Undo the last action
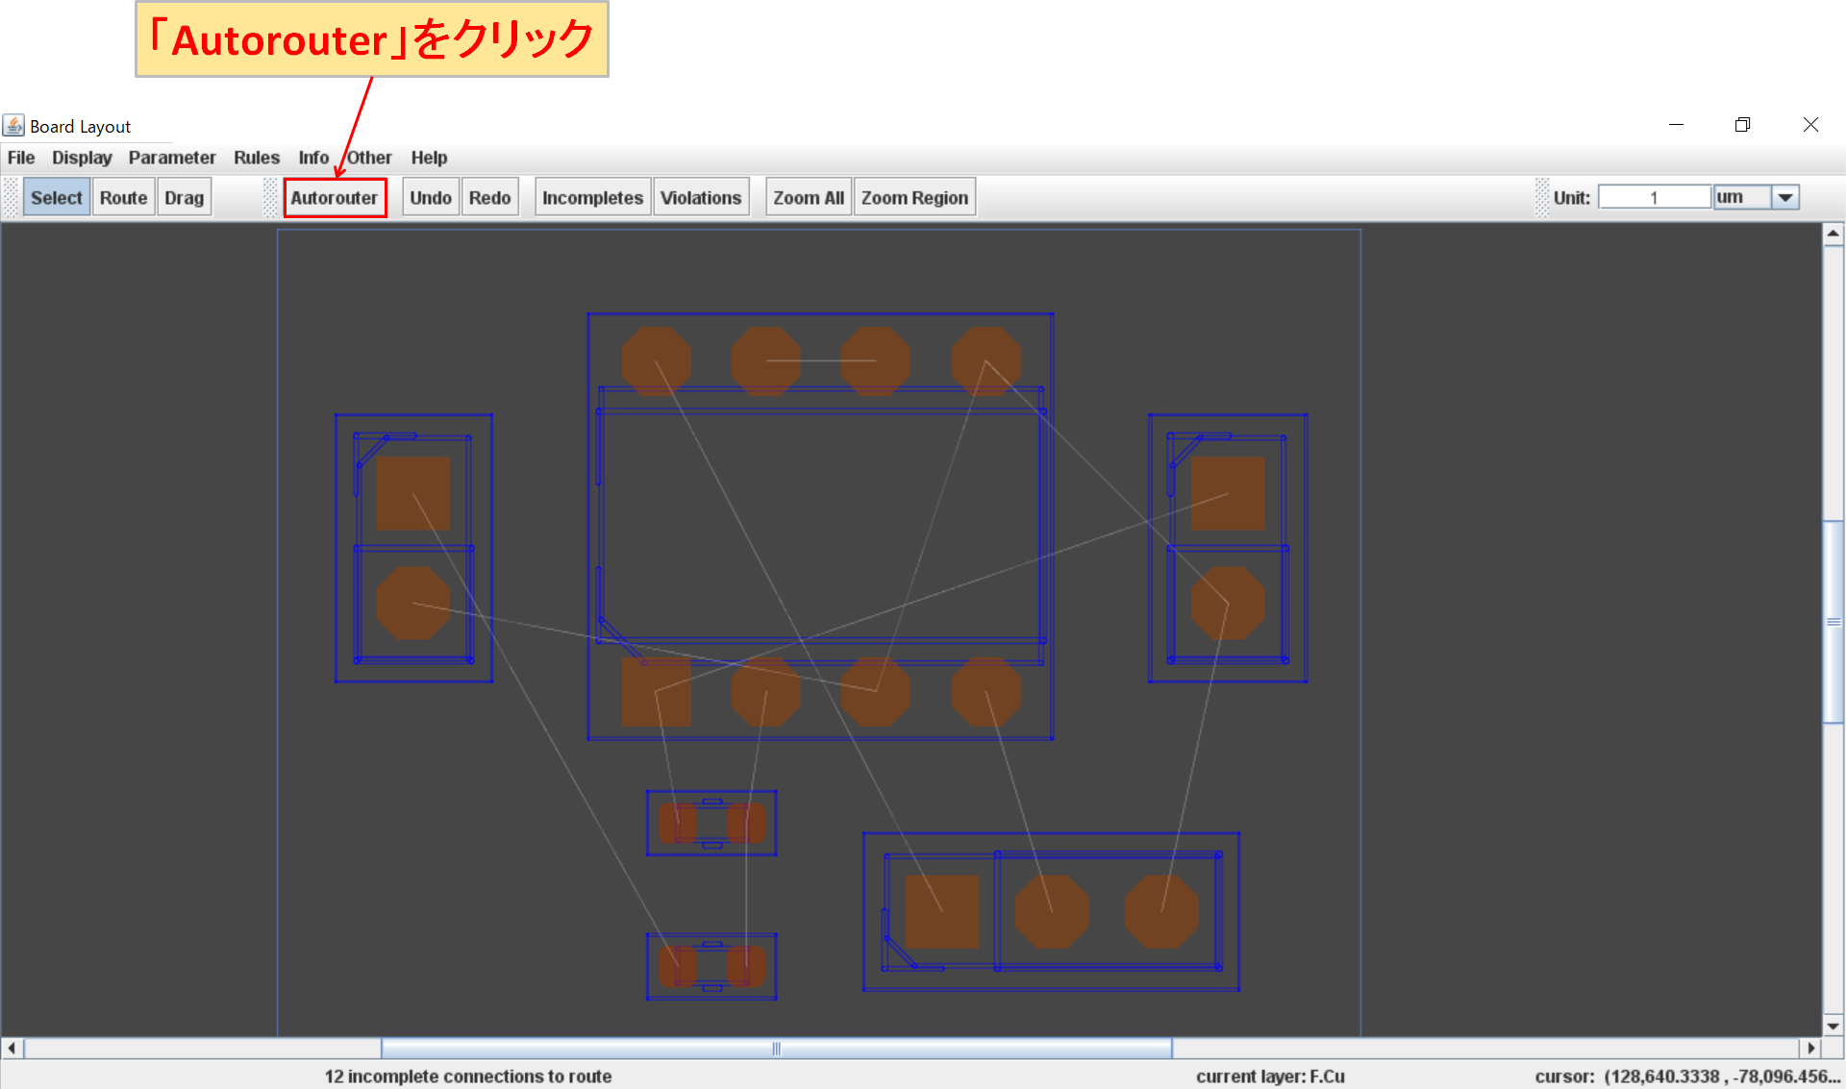 click(430, 197)
